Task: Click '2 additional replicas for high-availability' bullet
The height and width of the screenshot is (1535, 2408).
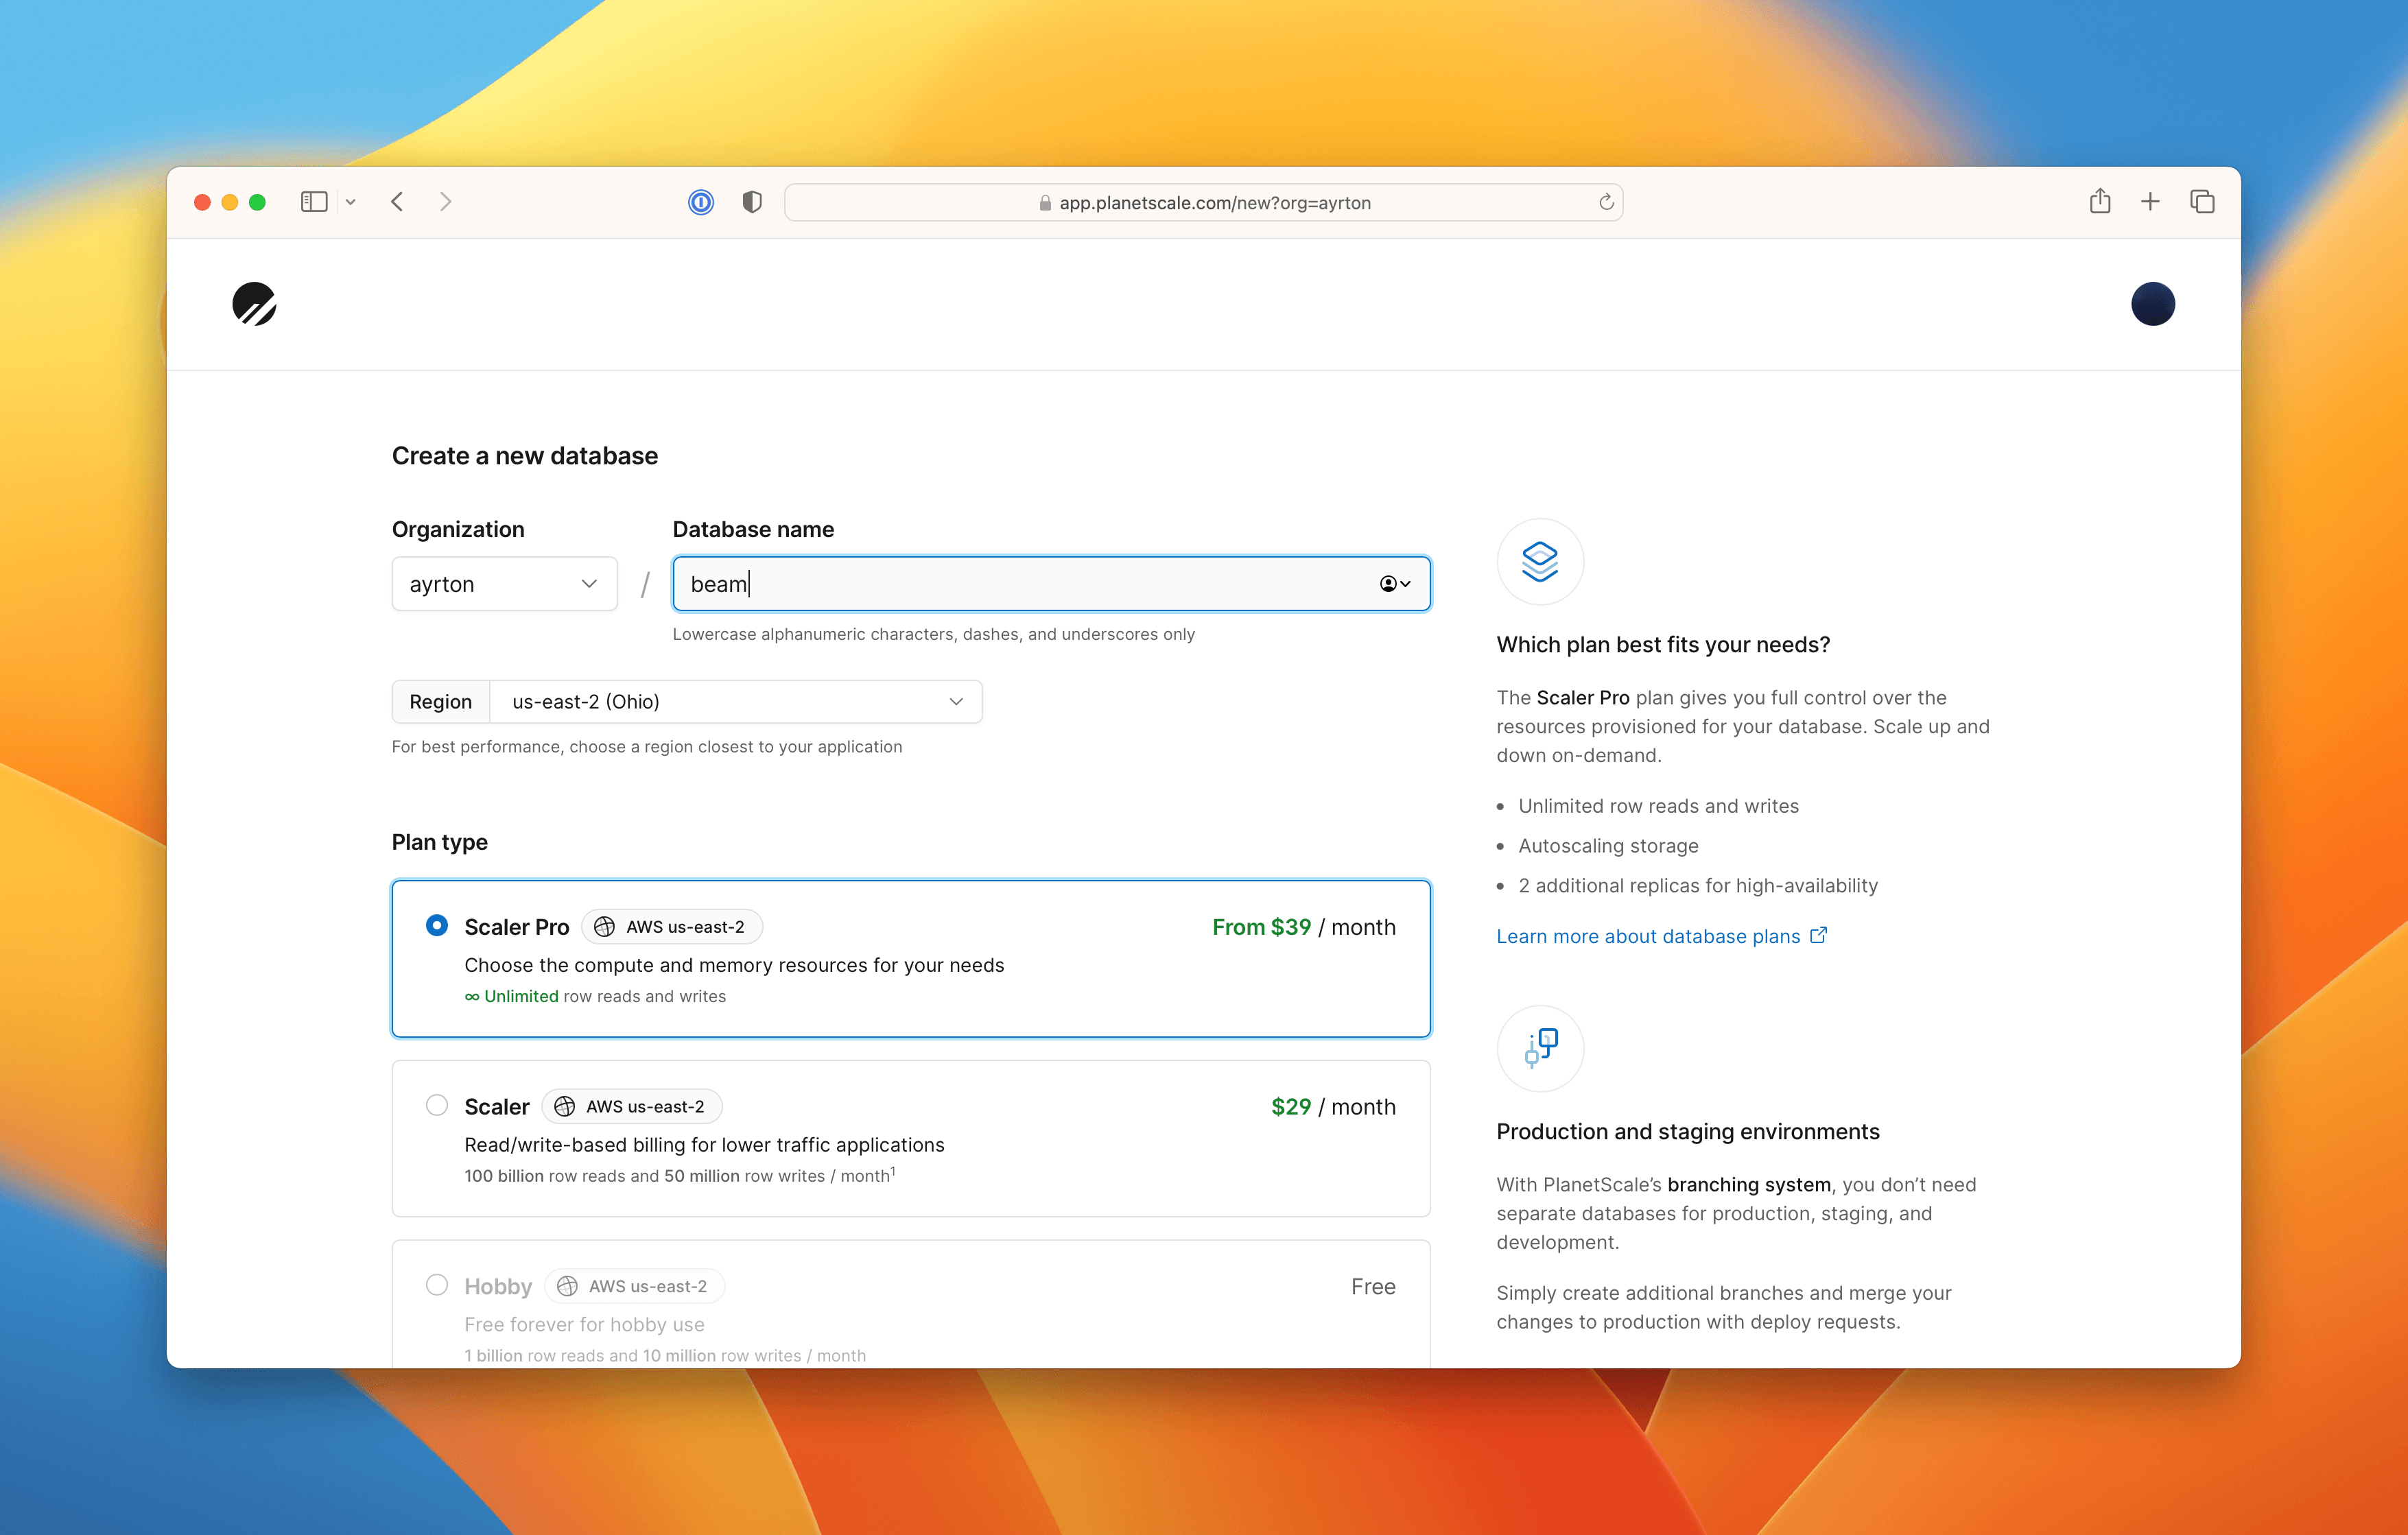Action: (x=1698, y=886)
